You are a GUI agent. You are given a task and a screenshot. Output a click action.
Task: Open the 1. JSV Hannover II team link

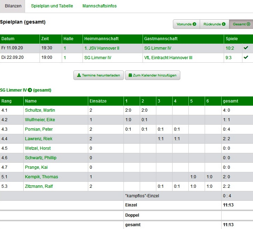pyautogui.click(x=102, y=48)
